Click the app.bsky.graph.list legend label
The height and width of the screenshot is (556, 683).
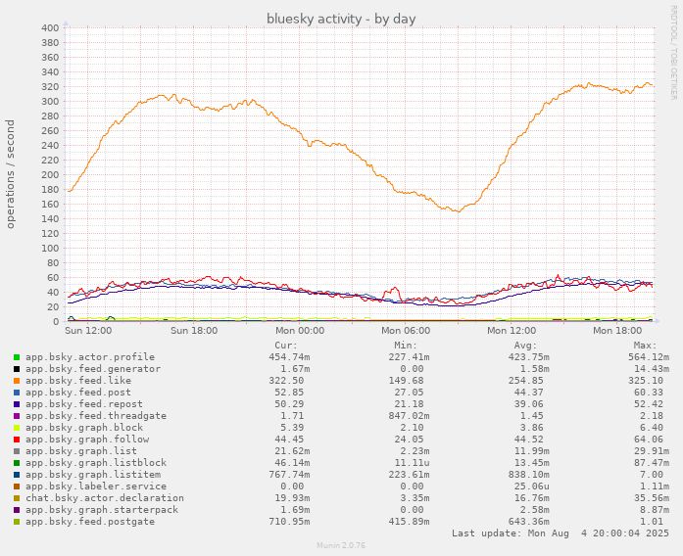click(x=81, y=451)
